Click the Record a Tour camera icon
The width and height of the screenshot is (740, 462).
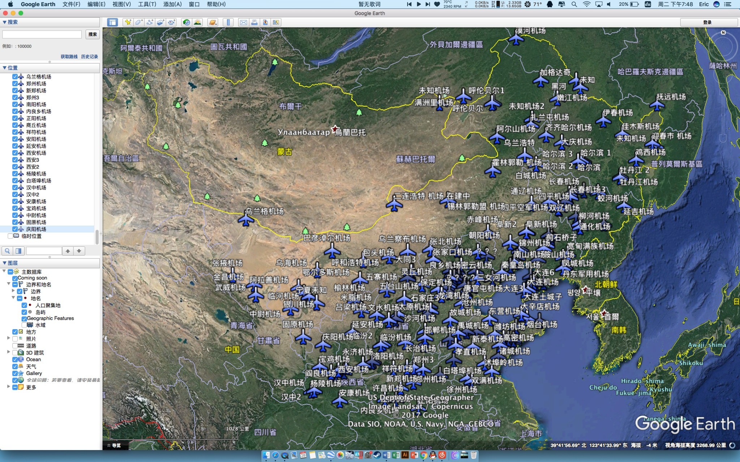171,22
